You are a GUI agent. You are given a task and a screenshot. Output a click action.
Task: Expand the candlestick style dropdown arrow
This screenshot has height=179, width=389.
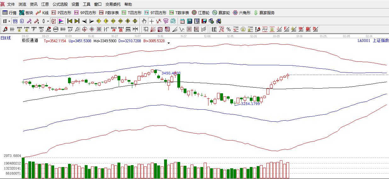(48, 21)
